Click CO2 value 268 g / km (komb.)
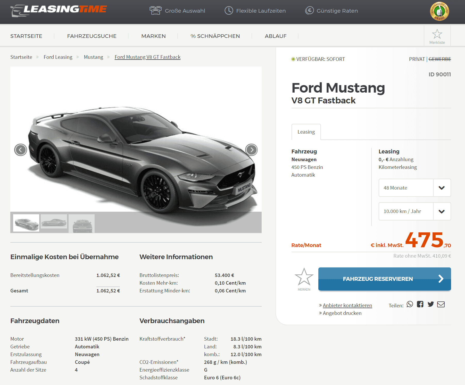The height and width of the screenshot is (385, 465). tap(225, 362)
